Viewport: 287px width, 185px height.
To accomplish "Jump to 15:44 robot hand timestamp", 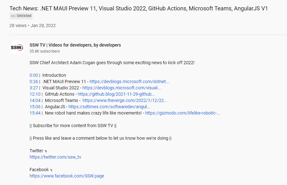I will tap(35, 113).
